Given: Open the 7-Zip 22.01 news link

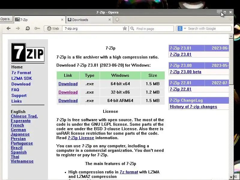Looking at the screenshot, I should [x=181, y=89].
